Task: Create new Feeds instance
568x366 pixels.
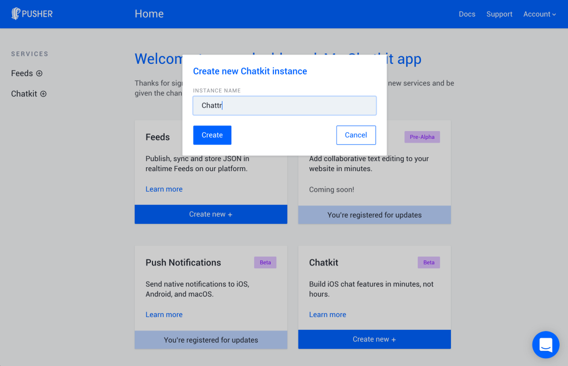Action: pos(211,214)
